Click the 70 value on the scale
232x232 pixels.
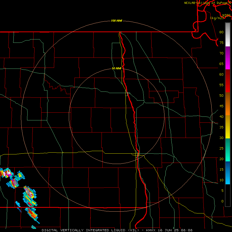click(x=221, y=53)
